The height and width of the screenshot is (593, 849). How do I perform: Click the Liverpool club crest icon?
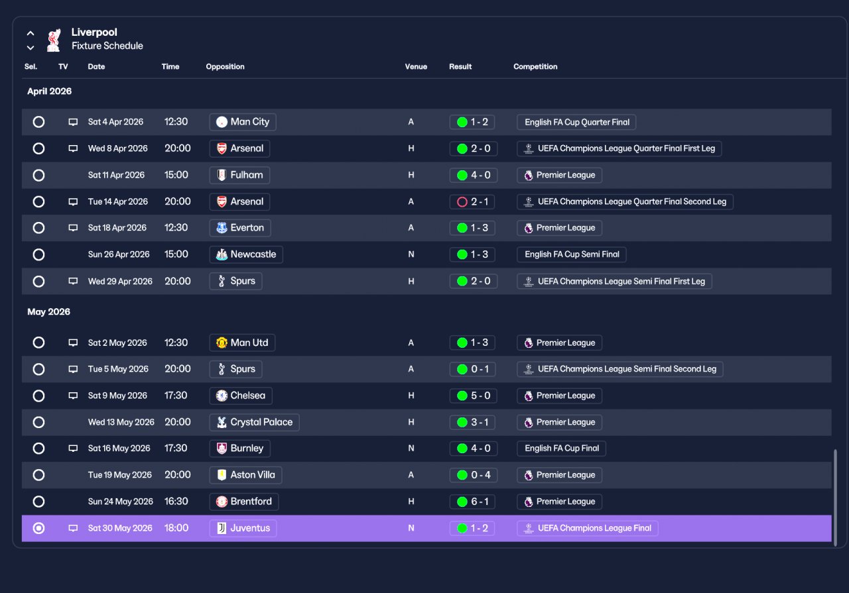click(x=54, y=40)
